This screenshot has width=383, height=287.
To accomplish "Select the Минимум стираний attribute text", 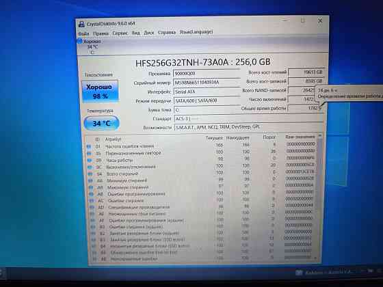I will (x=127, y=180).
